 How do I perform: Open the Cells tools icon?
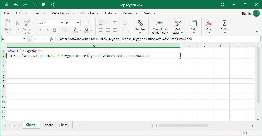tap(193, 23)
